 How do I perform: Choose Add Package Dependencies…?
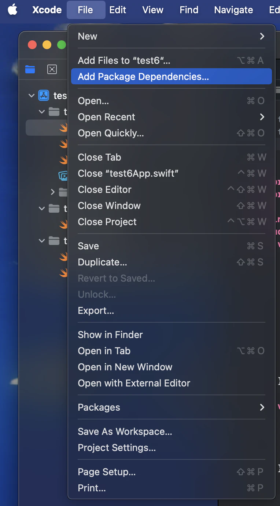tap(172, 77)
